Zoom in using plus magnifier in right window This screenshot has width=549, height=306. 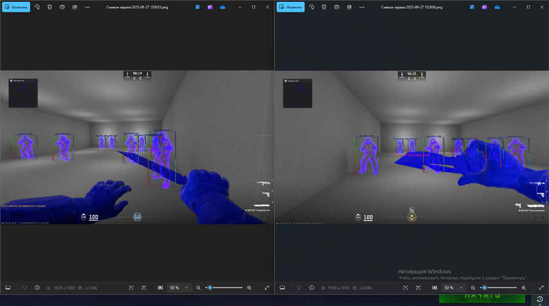[x=523, y=288]
